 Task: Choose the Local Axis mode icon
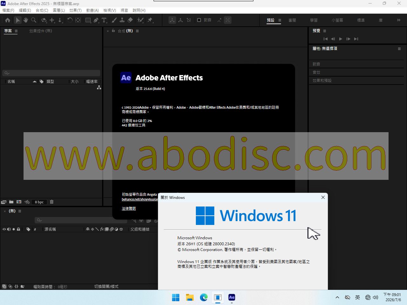pos(172,20)
